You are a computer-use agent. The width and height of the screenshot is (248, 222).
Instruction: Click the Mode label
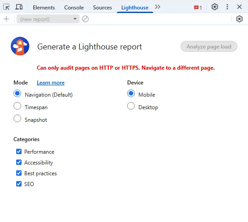point(21,83)
